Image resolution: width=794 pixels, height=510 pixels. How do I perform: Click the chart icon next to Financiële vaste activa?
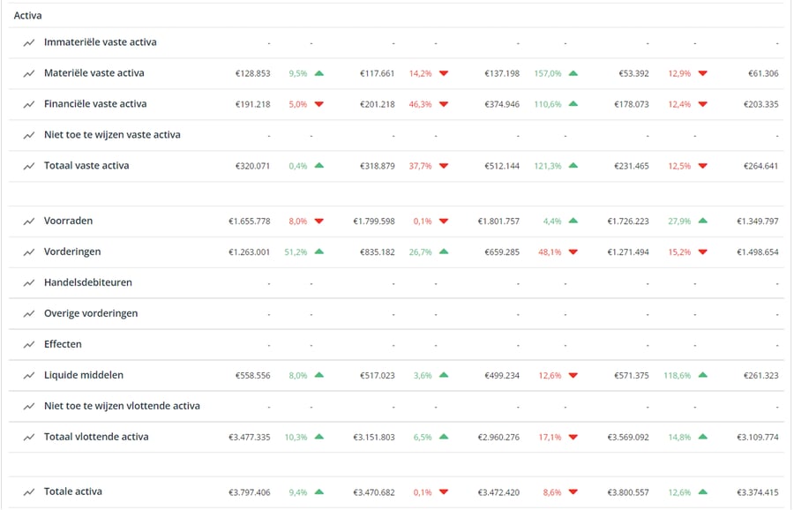click(x=29, y=104)
